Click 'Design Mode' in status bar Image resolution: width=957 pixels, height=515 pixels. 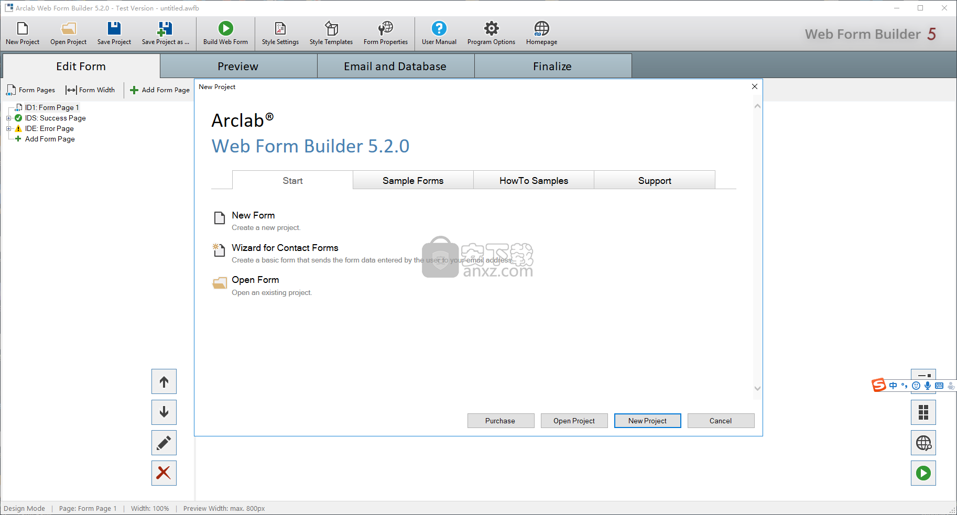coord(24,508)
